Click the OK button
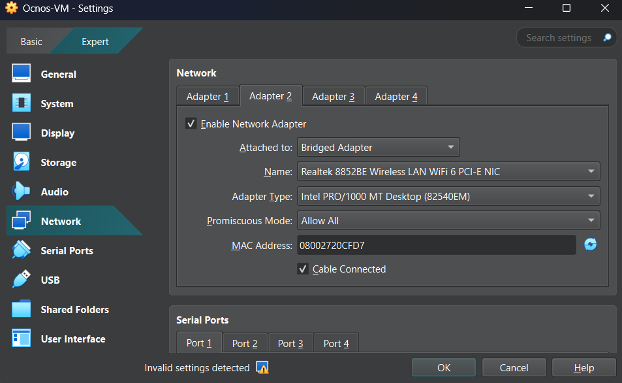Image resolution: width=622 pixels, height=383 pixels. pyautogui.click(x=443, y=367)
